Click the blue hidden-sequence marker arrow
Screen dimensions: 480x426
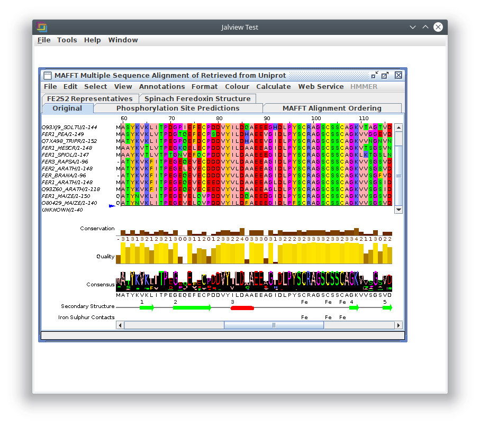(112, 206)
